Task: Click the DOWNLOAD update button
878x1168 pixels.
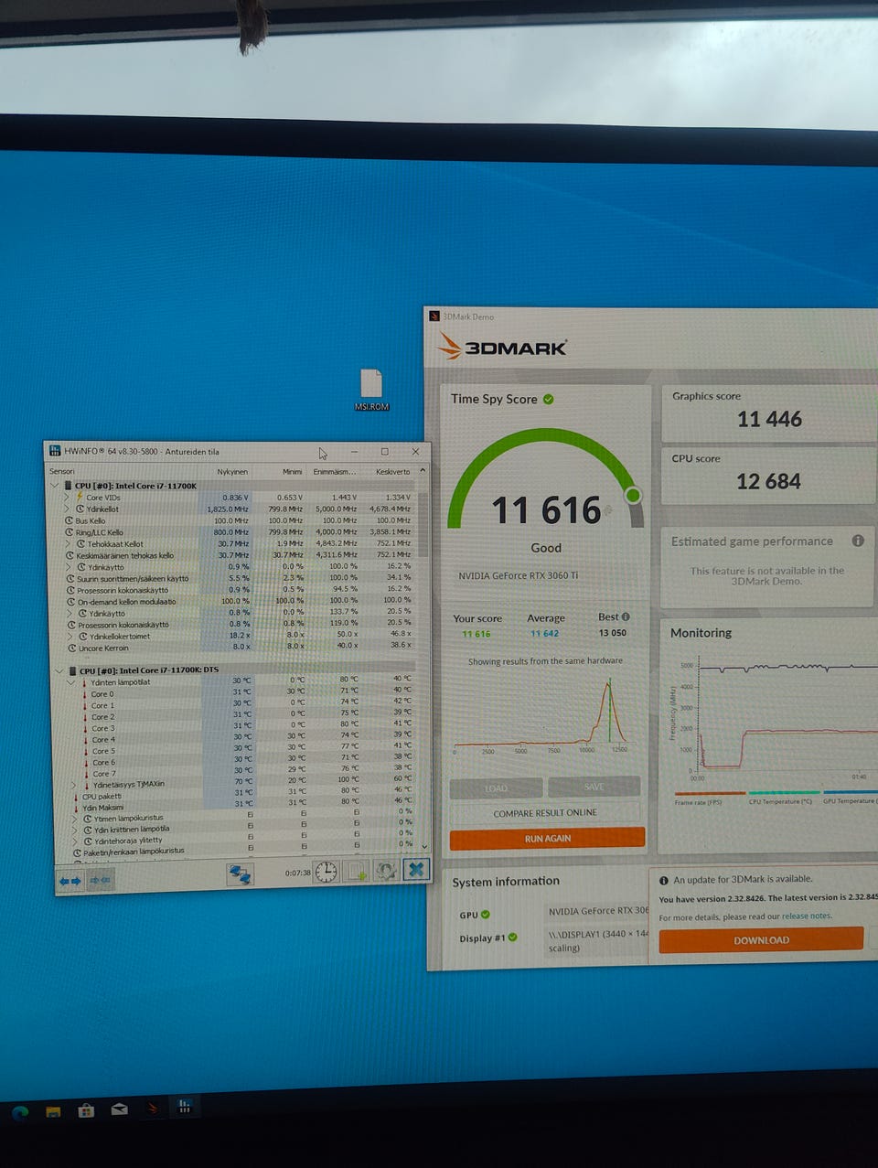Action: click(x=761, y=939)
